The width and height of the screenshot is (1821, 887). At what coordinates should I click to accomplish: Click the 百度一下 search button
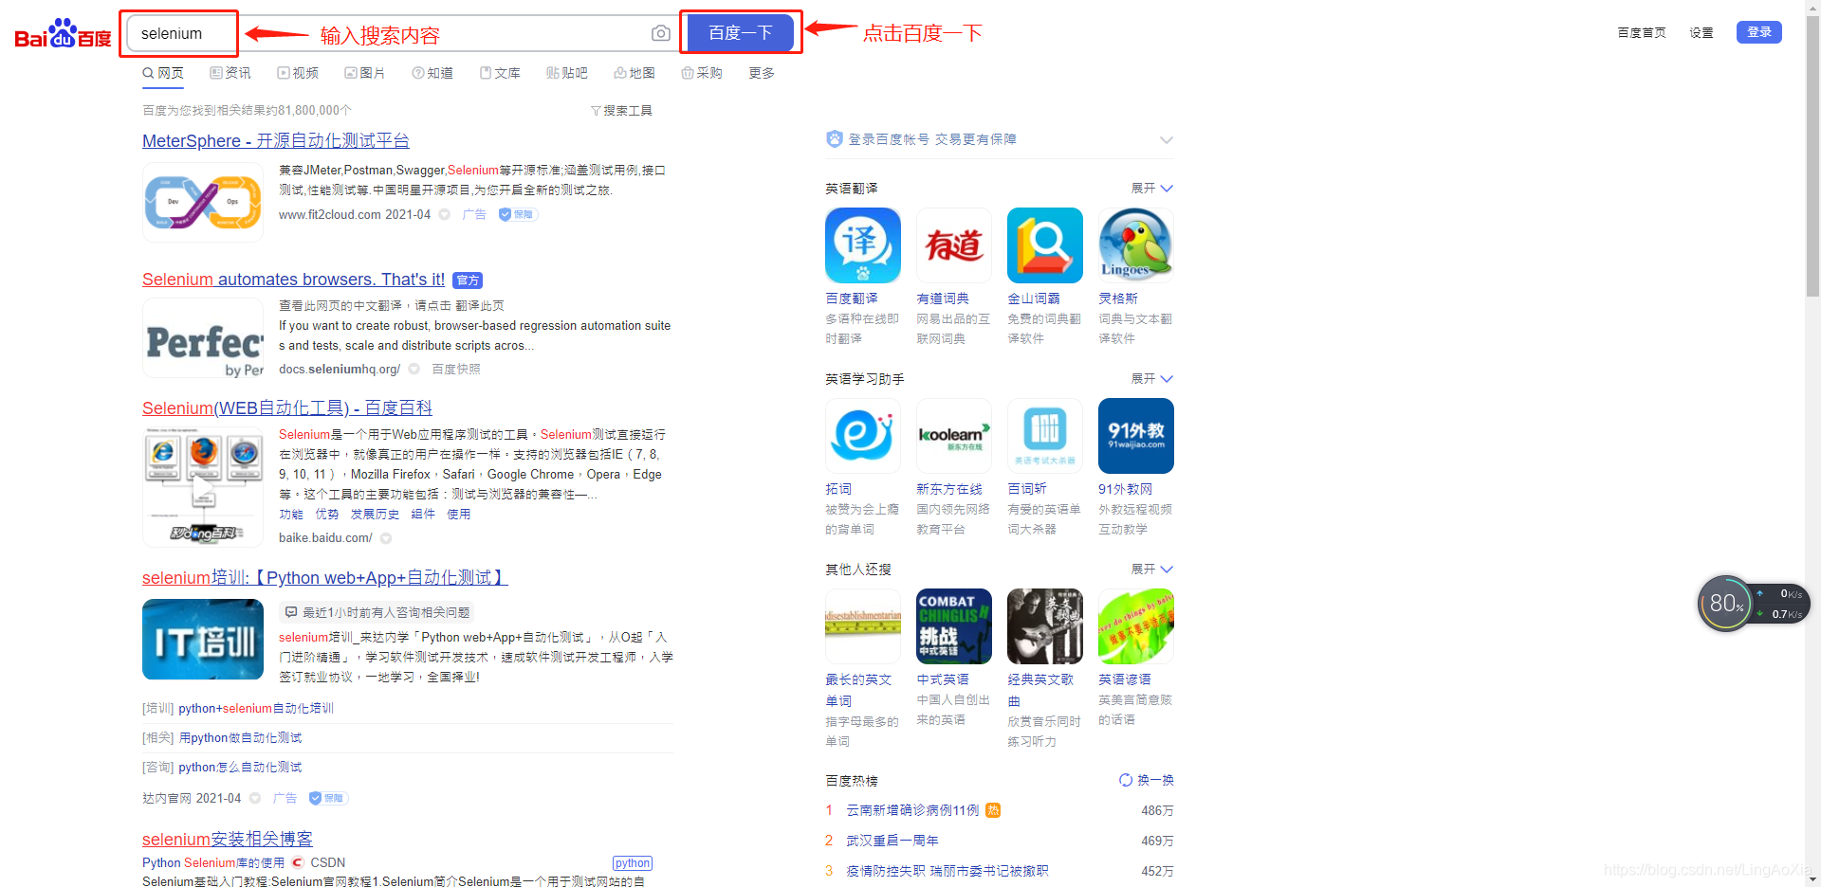[741, 33]
